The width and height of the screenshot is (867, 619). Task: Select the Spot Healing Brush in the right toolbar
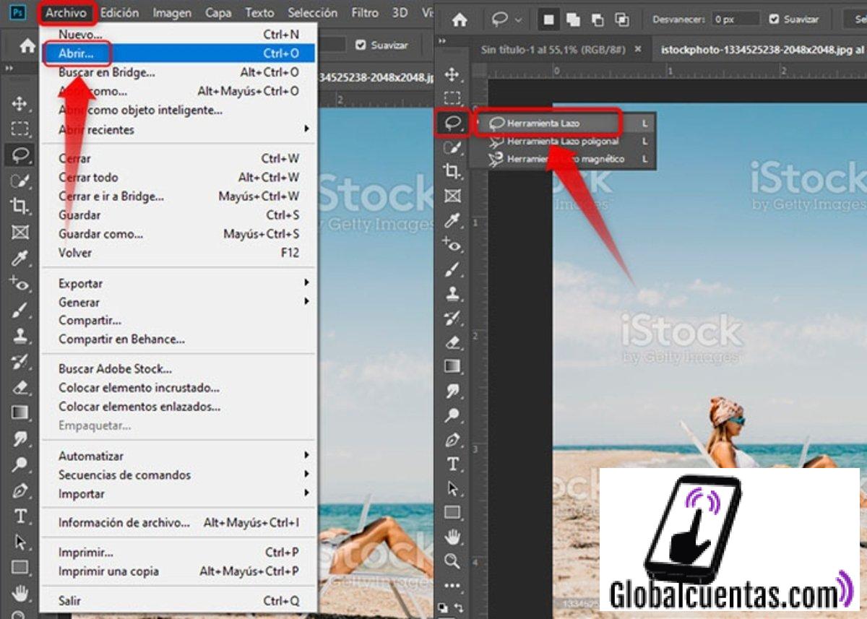452,244
